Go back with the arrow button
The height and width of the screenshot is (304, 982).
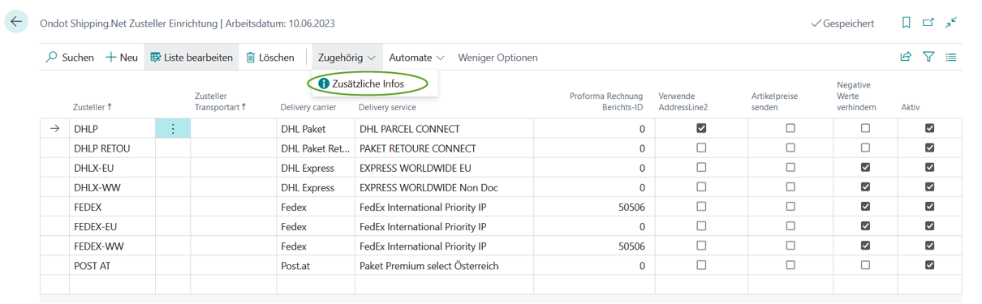16,22
